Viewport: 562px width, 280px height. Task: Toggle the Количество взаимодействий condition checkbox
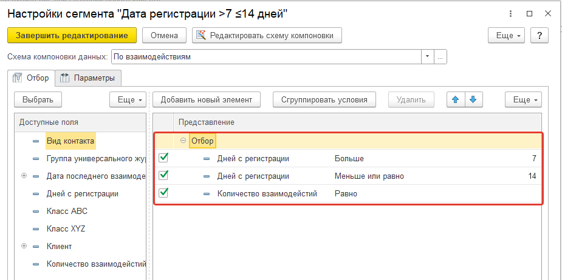click(163, 193)
